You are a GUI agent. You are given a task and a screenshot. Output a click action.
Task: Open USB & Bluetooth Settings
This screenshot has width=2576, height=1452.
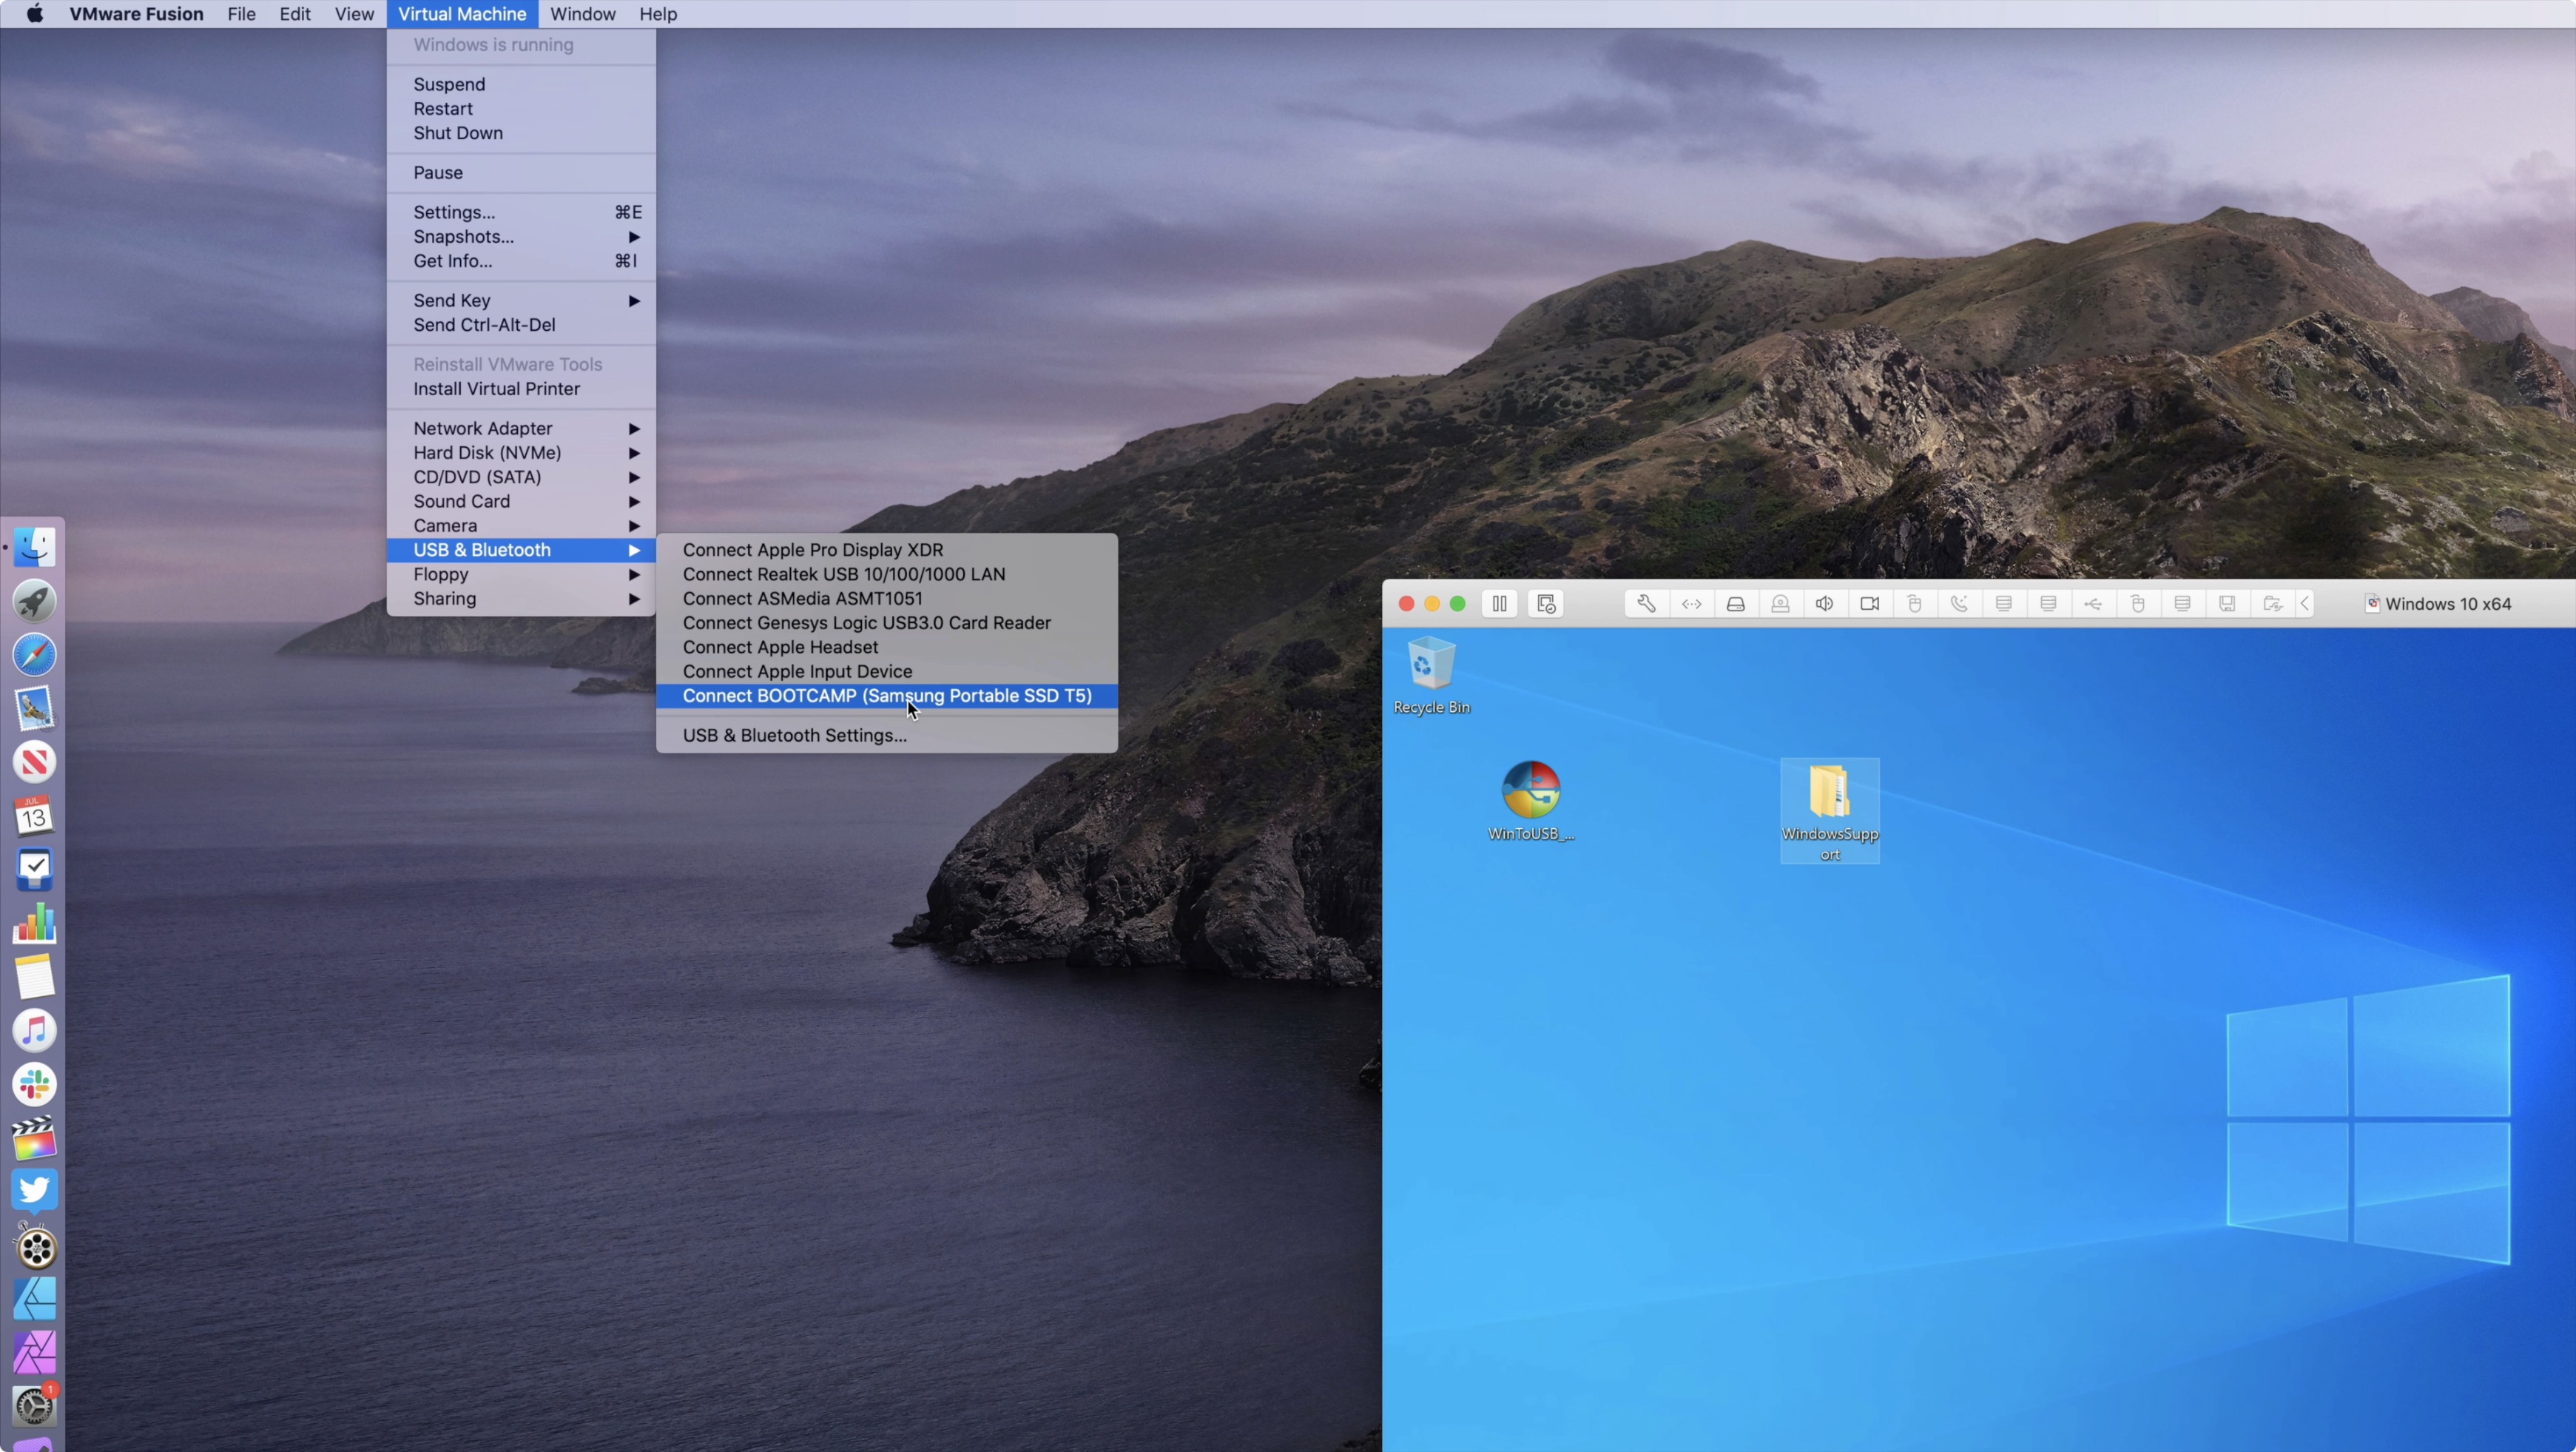pos(794,734)
